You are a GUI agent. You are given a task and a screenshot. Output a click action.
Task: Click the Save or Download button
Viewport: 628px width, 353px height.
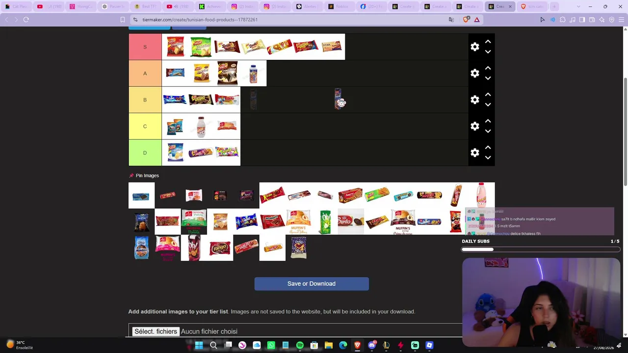[312, 284]
